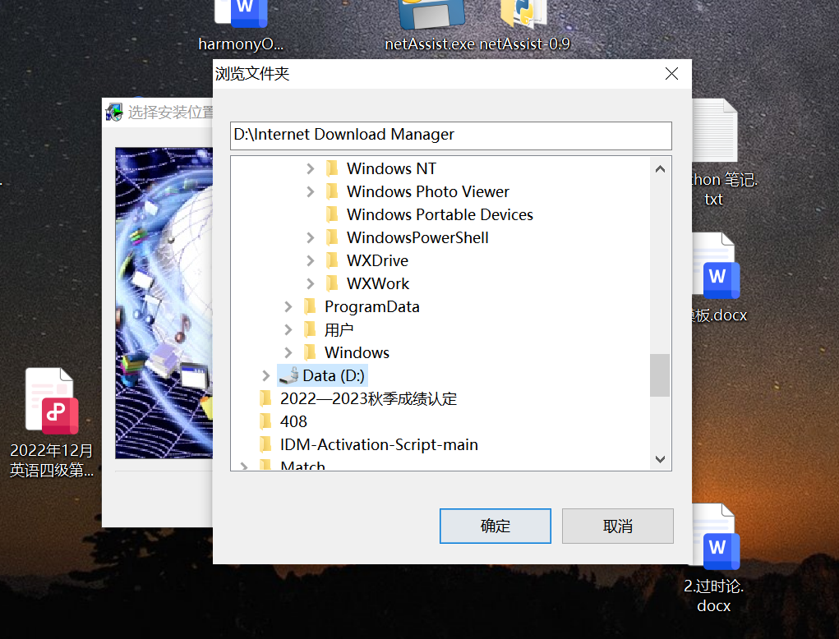Click the ProgramData folder icon
Screen dimensions: 839x639
[x=310, y=307]
